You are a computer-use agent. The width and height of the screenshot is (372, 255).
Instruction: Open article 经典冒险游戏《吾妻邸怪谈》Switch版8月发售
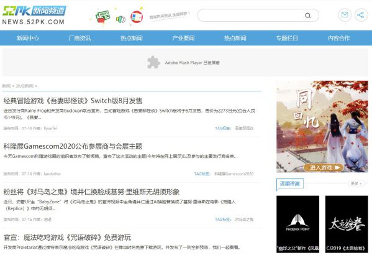pyautogui.click(x=73, y=101)
